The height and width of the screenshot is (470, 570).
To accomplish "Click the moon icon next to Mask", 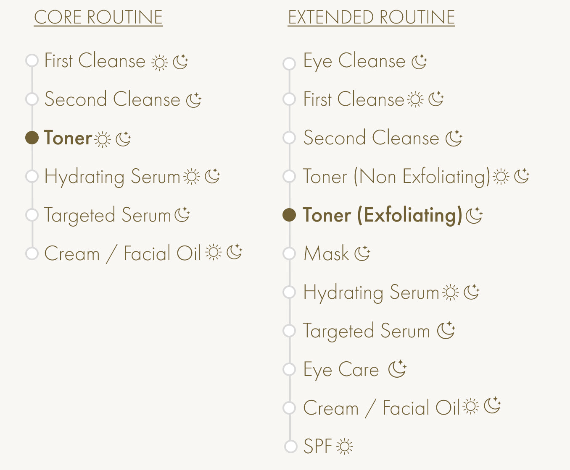I will [362, 253].
